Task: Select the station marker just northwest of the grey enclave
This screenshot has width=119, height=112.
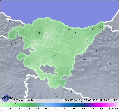Action: (51, 62)
